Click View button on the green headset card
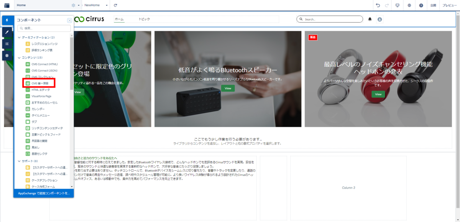The height and width of the screenshot is (222, 460). click(78, 92)
